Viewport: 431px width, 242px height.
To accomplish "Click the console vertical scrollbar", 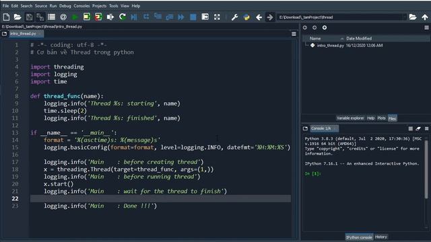I will (426, 169).
